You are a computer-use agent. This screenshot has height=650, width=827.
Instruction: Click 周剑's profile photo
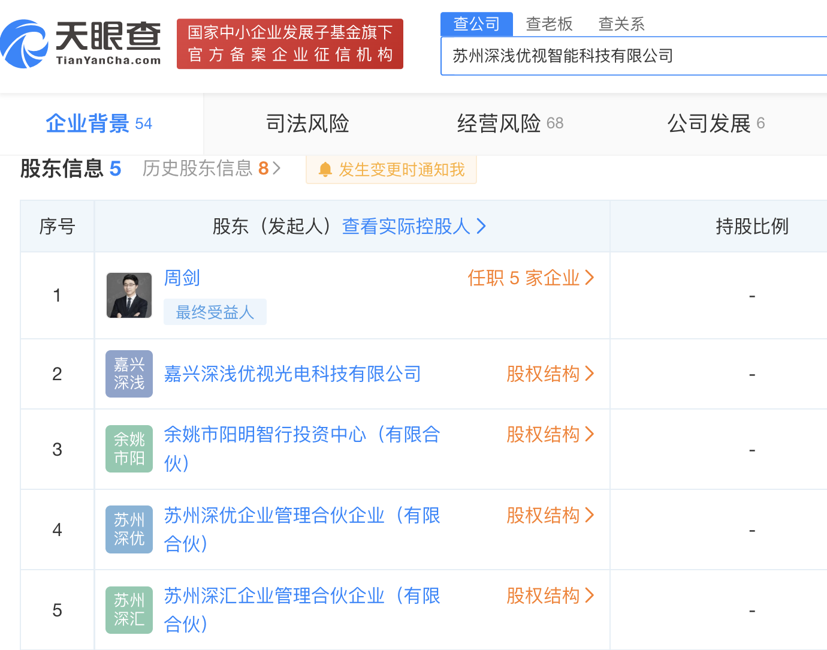[129, 295]
